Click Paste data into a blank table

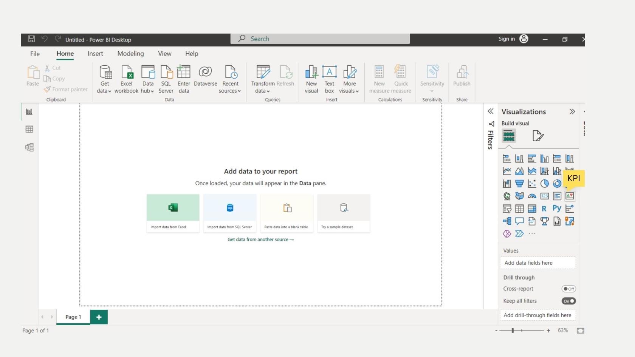pyautogui.click(x=287, y=213)
